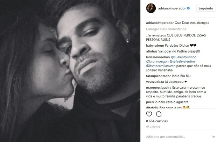217x142 pixels.
Task: Open adrianoimperador profile picture avatar
Action: pos(151,8)
